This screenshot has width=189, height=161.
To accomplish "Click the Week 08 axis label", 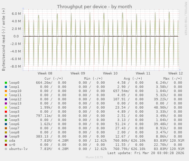I will pyautogui.click(x=45, y=73).
